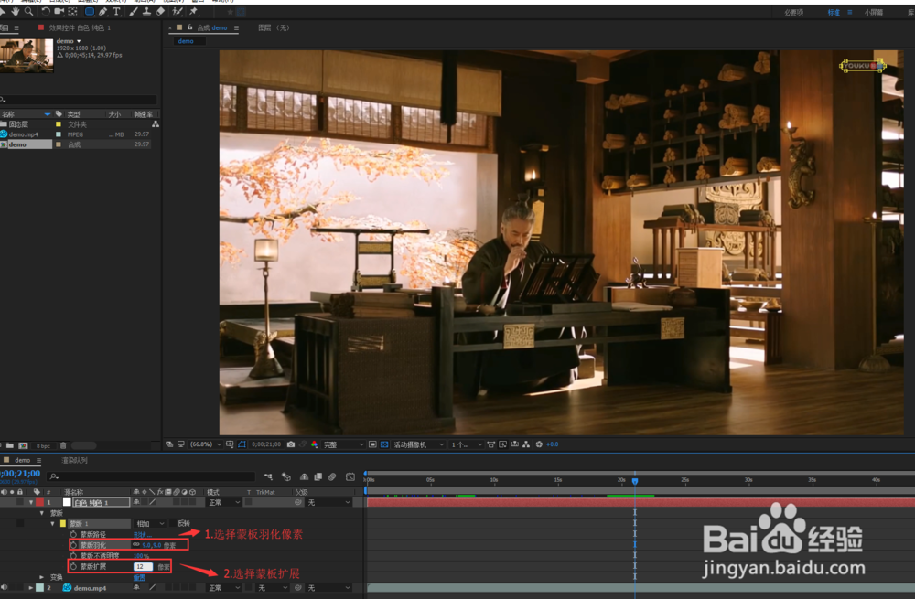This screenshot has height=599, width=915.
Task: Click the blue mask path shape link
Action: click(x=143, y=534)
